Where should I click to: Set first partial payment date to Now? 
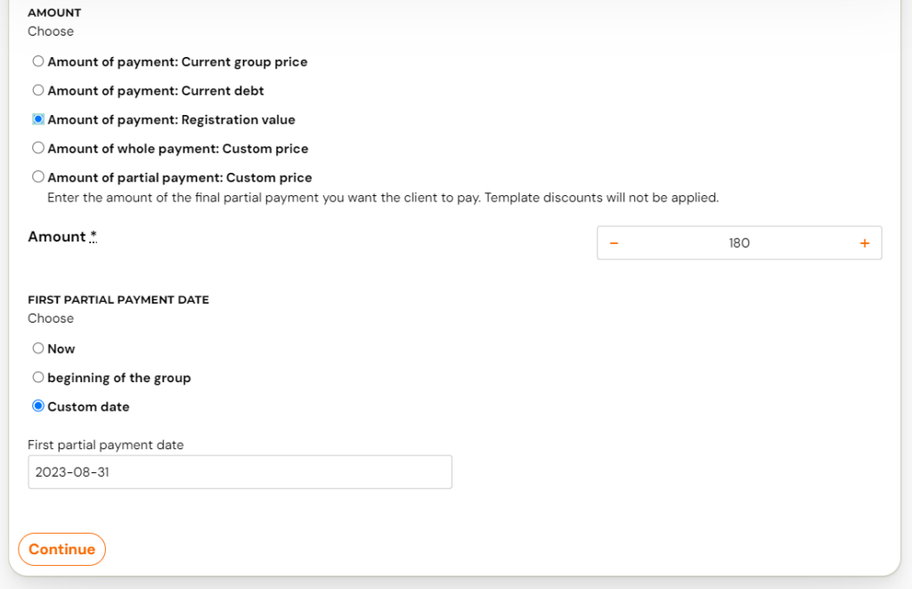pos(37,348)
